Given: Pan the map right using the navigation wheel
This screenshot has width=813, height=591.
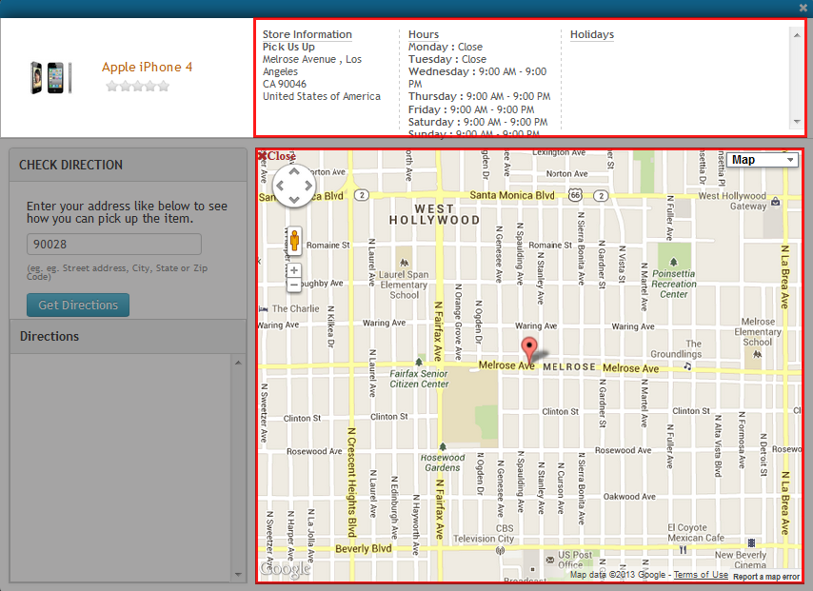Looking at the screenshot, I should click(x=307, y=186).
